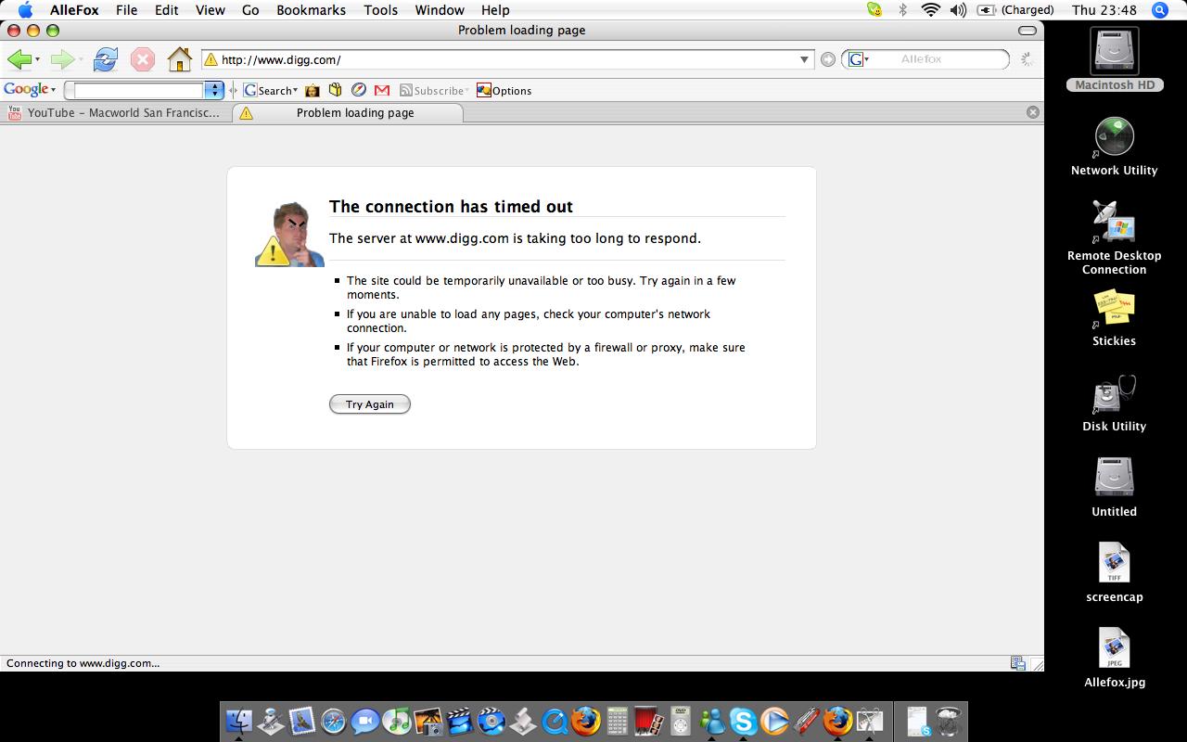
Task: Click the Go button next to the address bar
Action: [828, 59]
